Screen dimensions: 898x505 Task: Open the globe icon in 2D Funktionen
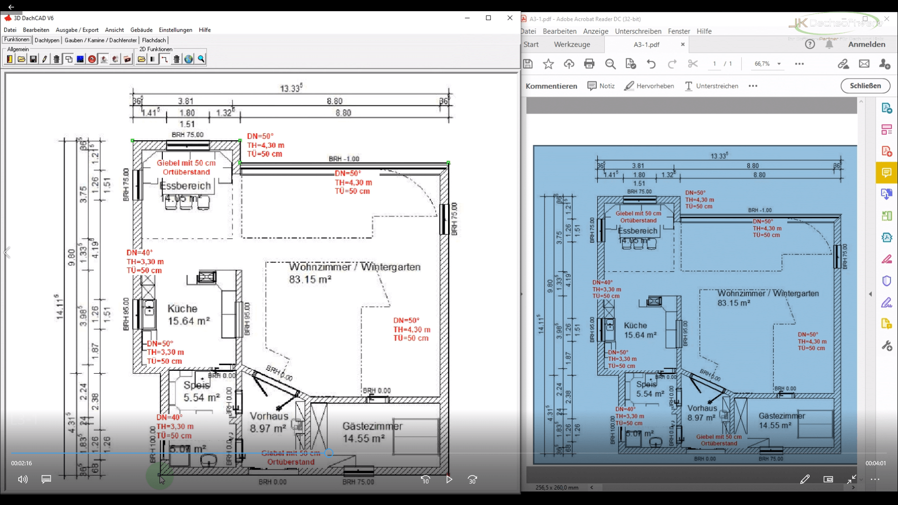coord(188,58)
